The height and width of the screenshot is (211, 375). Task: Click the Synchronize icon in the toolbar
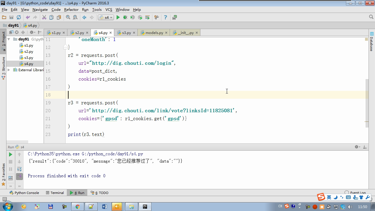pyautogui.click(x=19, y=18)
